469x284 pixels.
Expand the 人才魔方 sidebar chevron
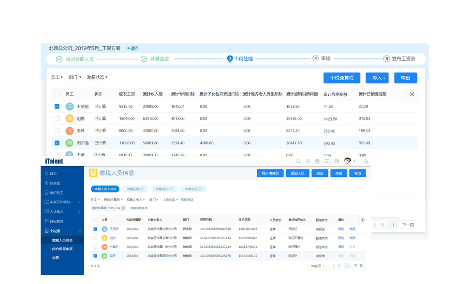coord(79,212)
